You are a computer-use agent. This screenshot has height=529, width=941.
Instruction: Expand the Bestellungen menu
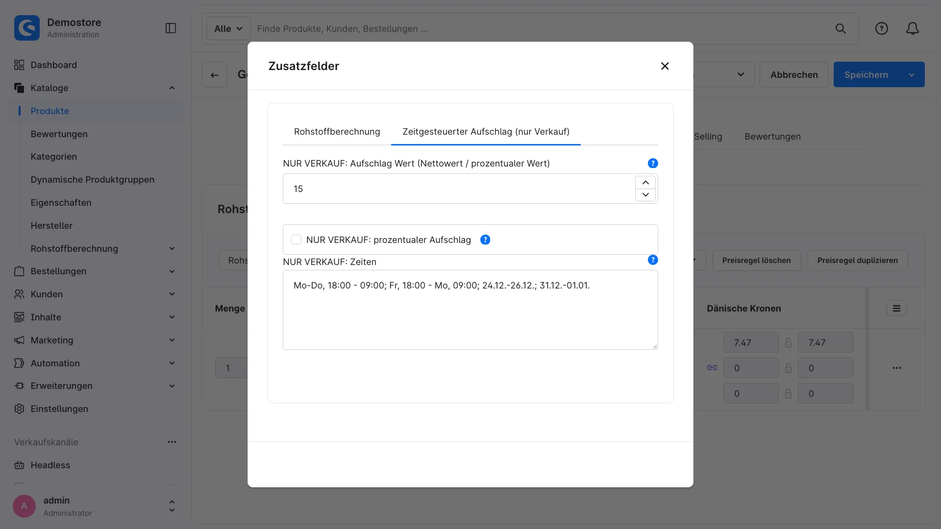point(172,271)
